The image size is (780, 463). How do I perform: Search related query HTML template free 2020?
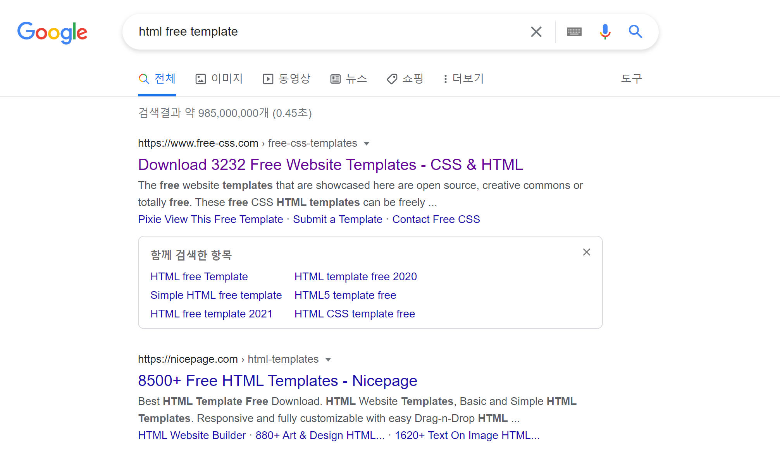(356, 277)
